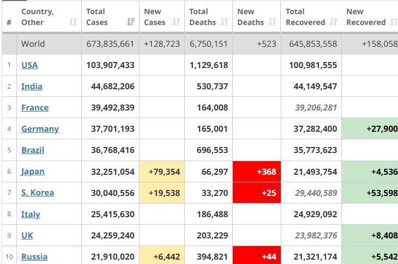Open the Germany country link

click(x=40, y=129)
